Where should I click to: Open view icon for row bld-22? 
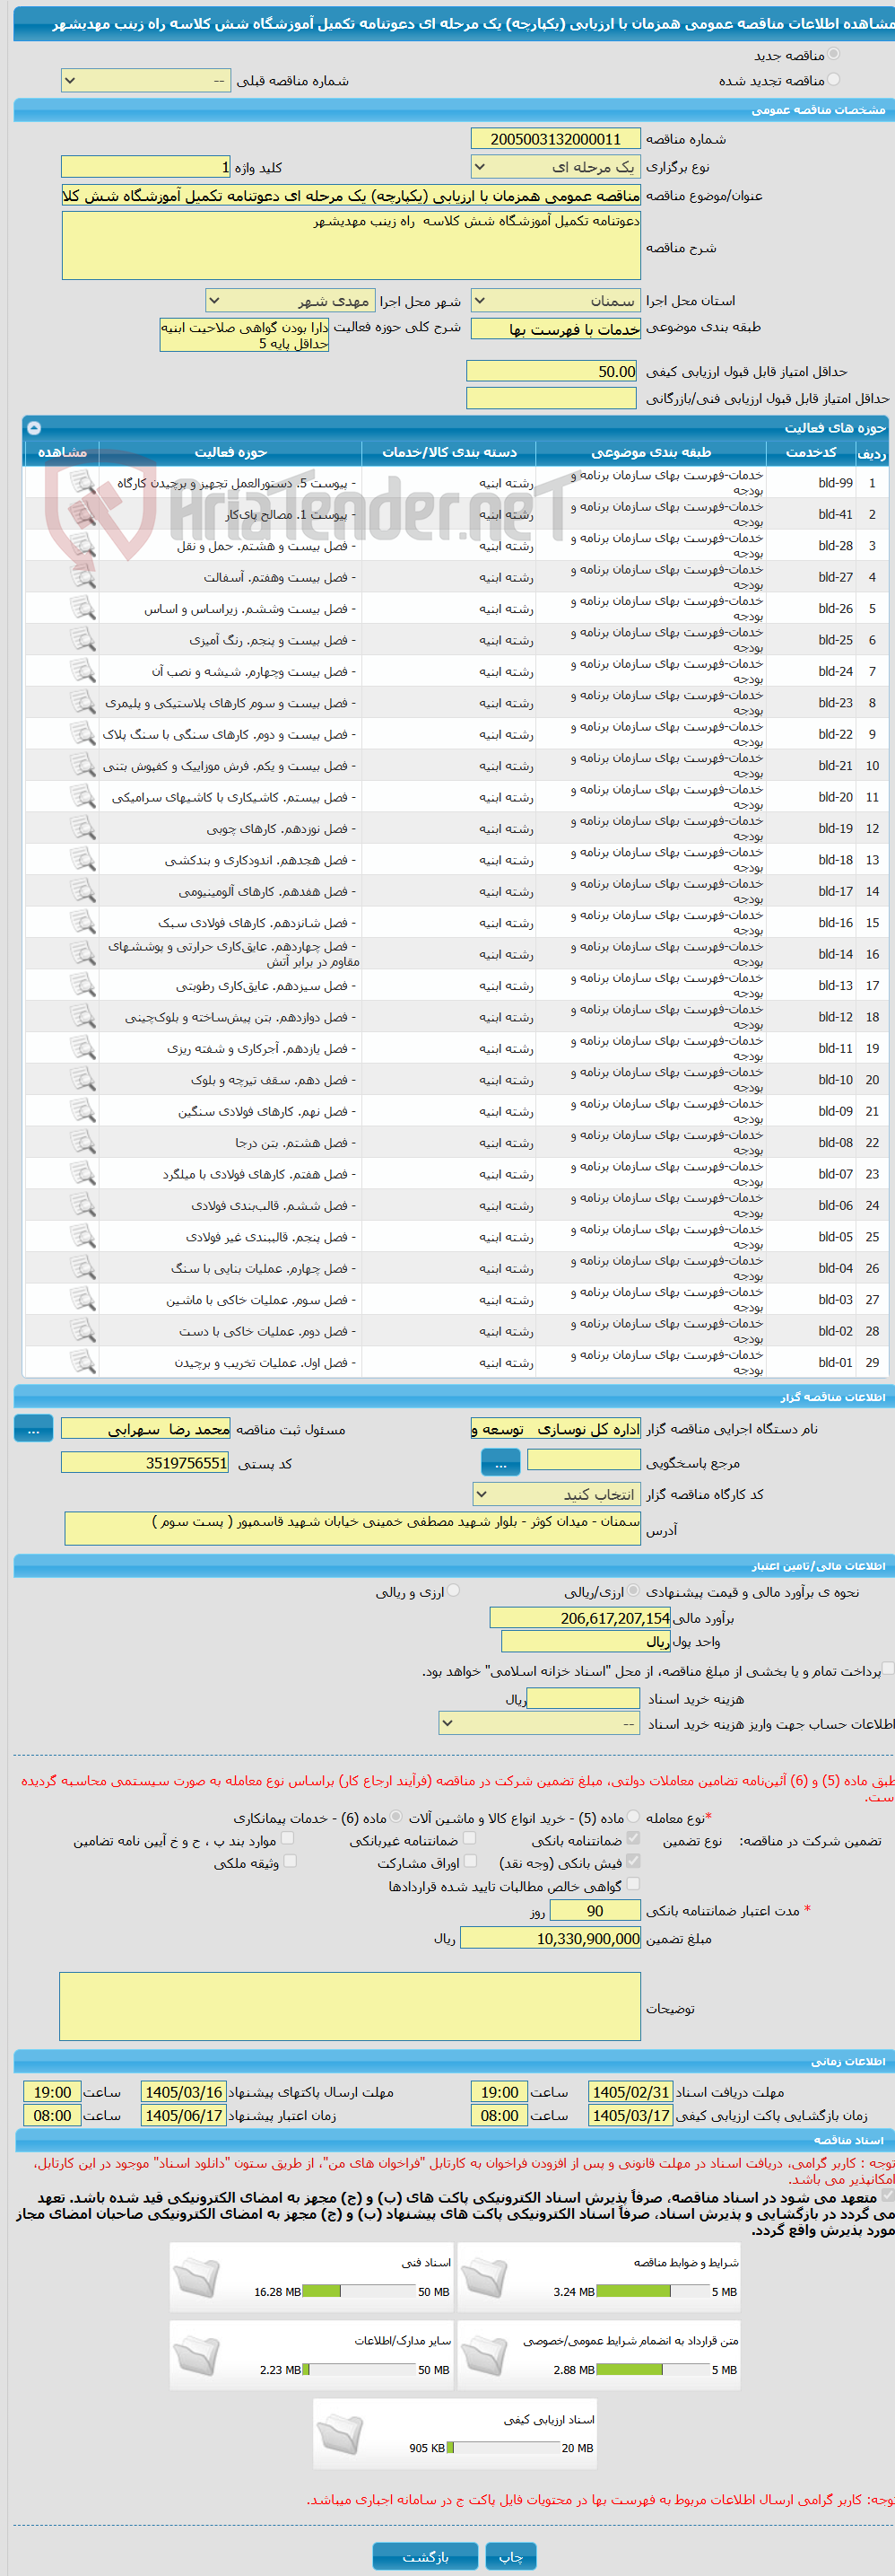pos(82,734)
